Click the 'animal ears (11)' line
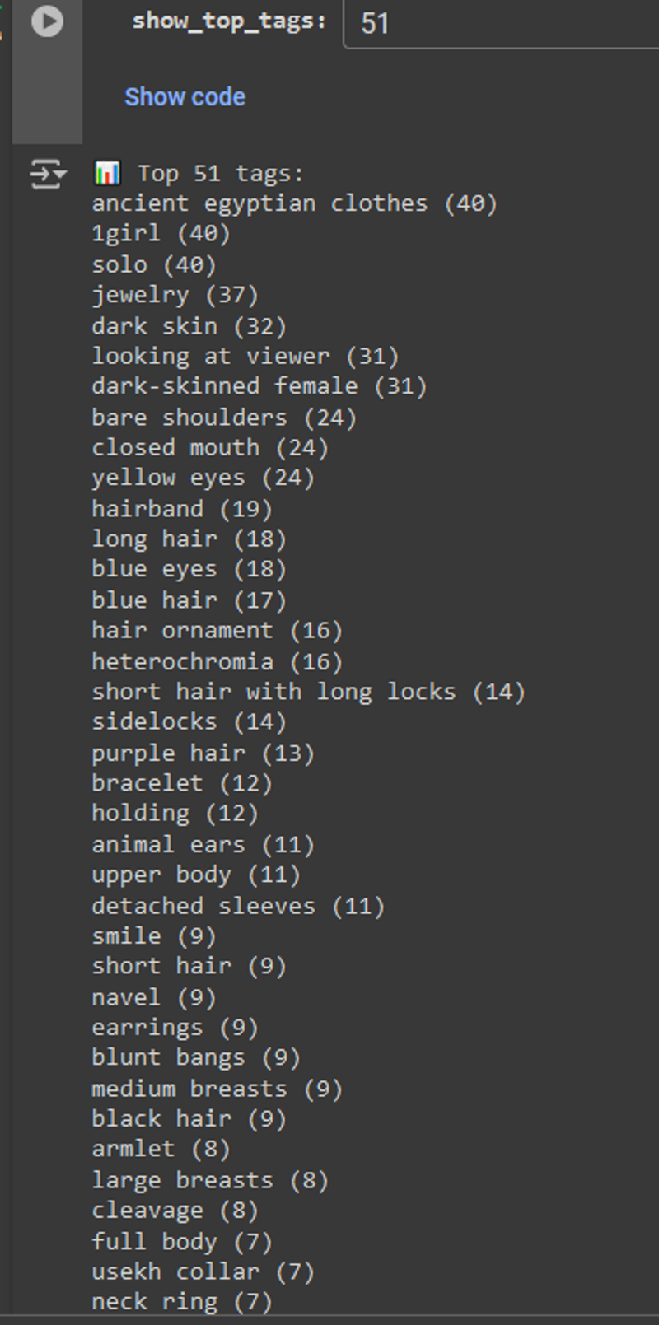This screenshot has width=659, height=1325. point(203,845)
